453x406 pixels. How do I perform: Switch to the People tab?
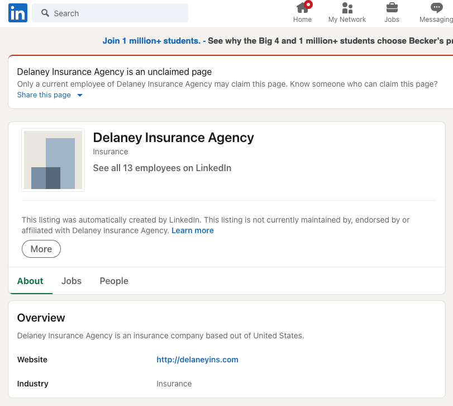(x=114, y=281)
